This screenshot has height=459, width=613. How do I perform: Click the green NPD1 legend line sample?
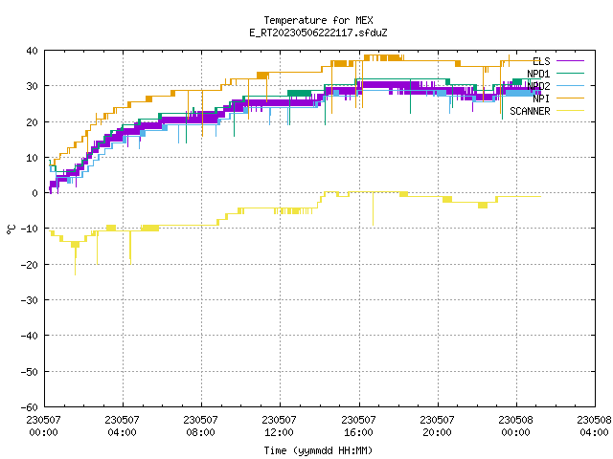(x=570, y=74)
